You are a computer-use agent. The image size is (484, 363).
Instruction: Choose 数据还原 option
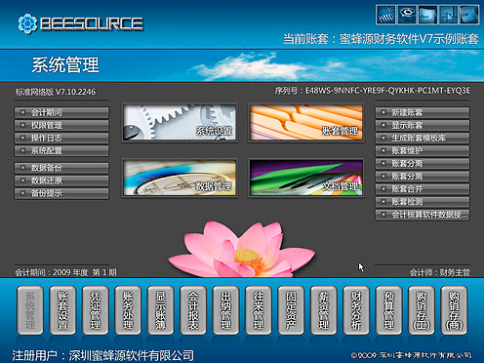point(61,181)
